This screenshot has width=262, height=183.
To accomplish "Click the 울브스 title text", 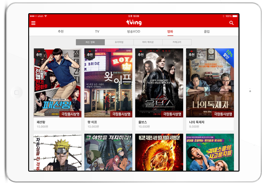I will tap(143, 122).
